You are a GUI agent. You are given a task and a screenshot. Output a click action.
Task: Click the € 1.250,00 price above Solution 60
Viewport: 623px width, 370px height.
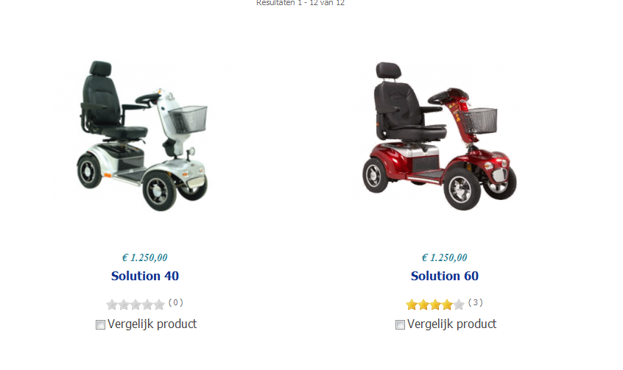444,257
